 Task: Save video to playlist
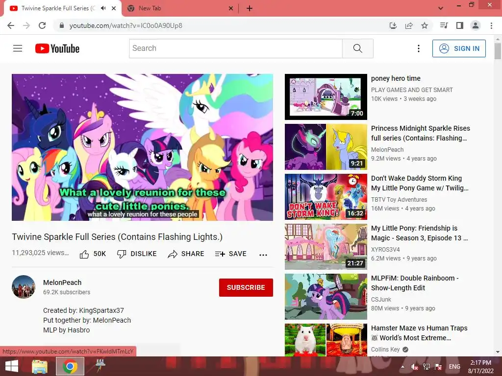(231, 254)
